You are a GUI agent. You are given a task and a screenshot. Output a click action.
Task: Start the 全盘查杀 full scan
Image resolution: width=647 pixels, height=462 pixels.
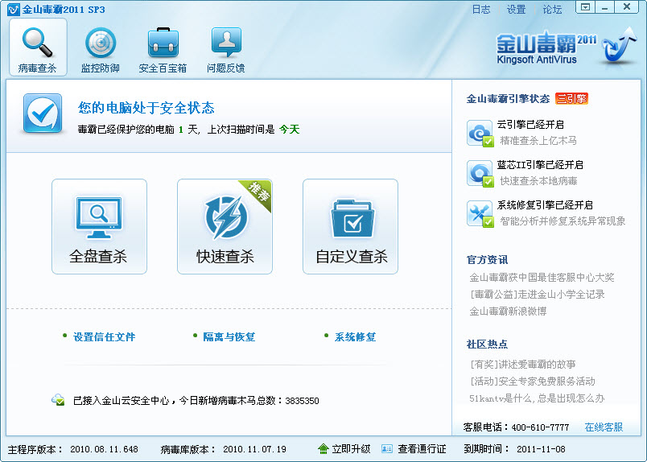tap(99, 226)
